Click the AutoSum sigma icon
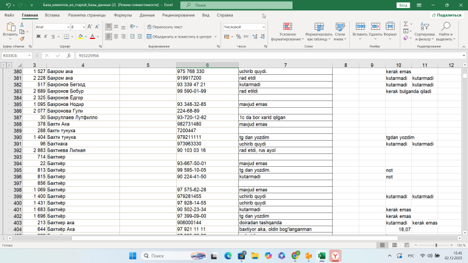 406,24
